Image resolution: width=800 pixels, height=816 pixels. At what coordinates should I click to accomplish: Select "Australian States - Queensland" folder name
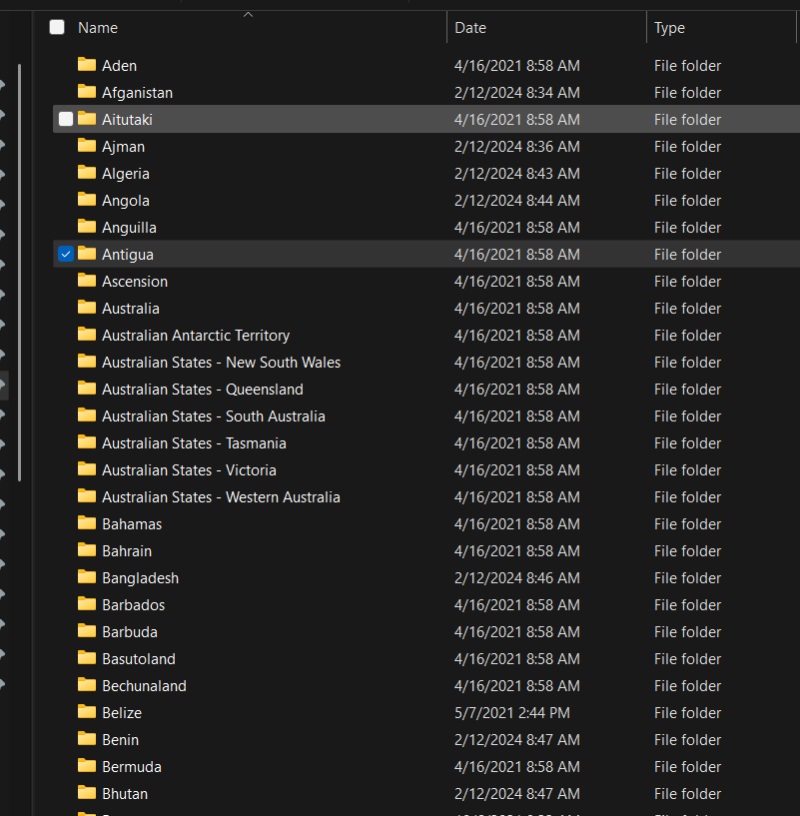203,390
